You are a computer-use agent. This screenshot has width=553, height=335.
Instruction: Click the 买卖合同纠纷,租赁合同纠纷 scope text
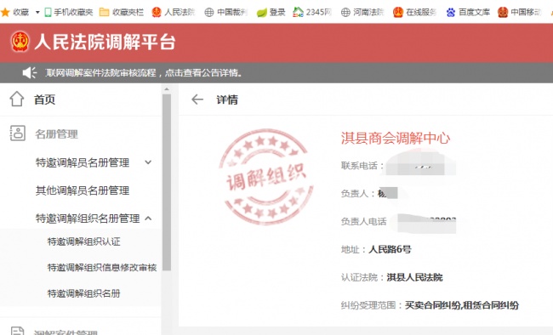462,305
